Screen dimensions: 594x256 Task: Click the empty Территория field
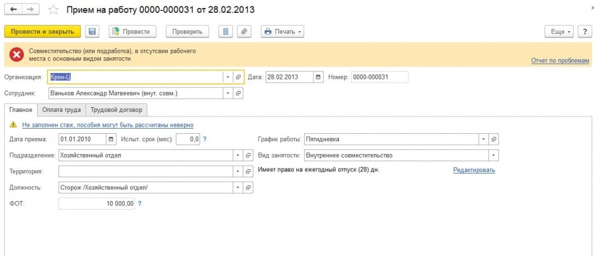(146, 171)
